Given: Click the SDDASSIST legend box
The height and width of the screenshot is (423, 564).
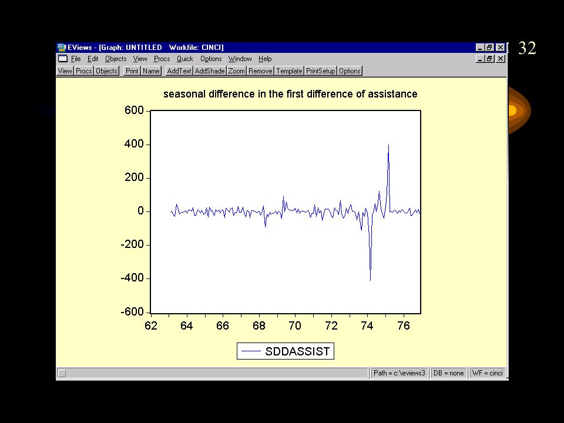Looking at the screenshot, I should 286,351.
